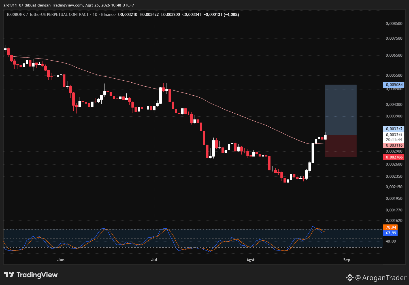This screenshot has width=409, height=285.
Task: Click the 0,002350 price axis label
Action: pos(394,176)
